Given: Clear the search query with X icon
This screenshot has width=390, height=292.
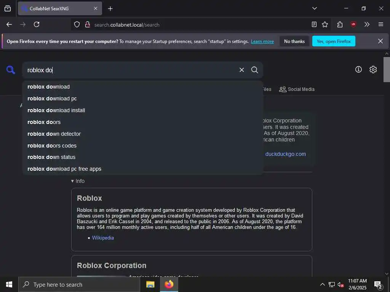Looking at the screenshot, I should [241, 70].
